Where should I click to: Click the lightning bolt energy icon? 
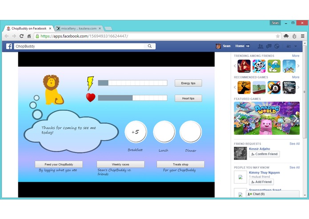click(90, 83)
